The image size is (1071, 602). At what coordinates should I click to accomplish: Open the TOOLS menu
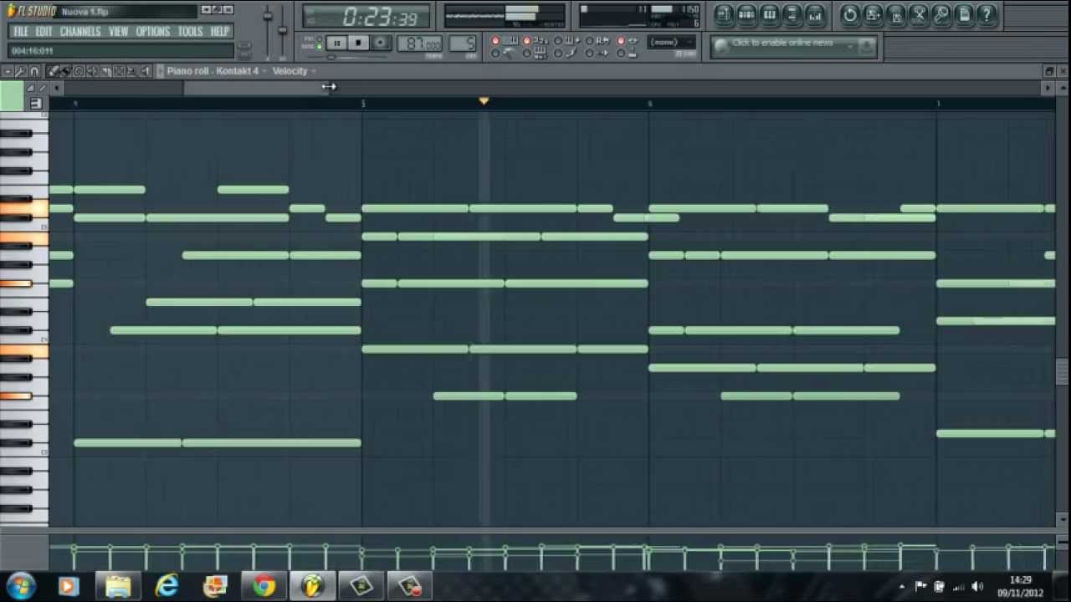[x=190, y=32]
